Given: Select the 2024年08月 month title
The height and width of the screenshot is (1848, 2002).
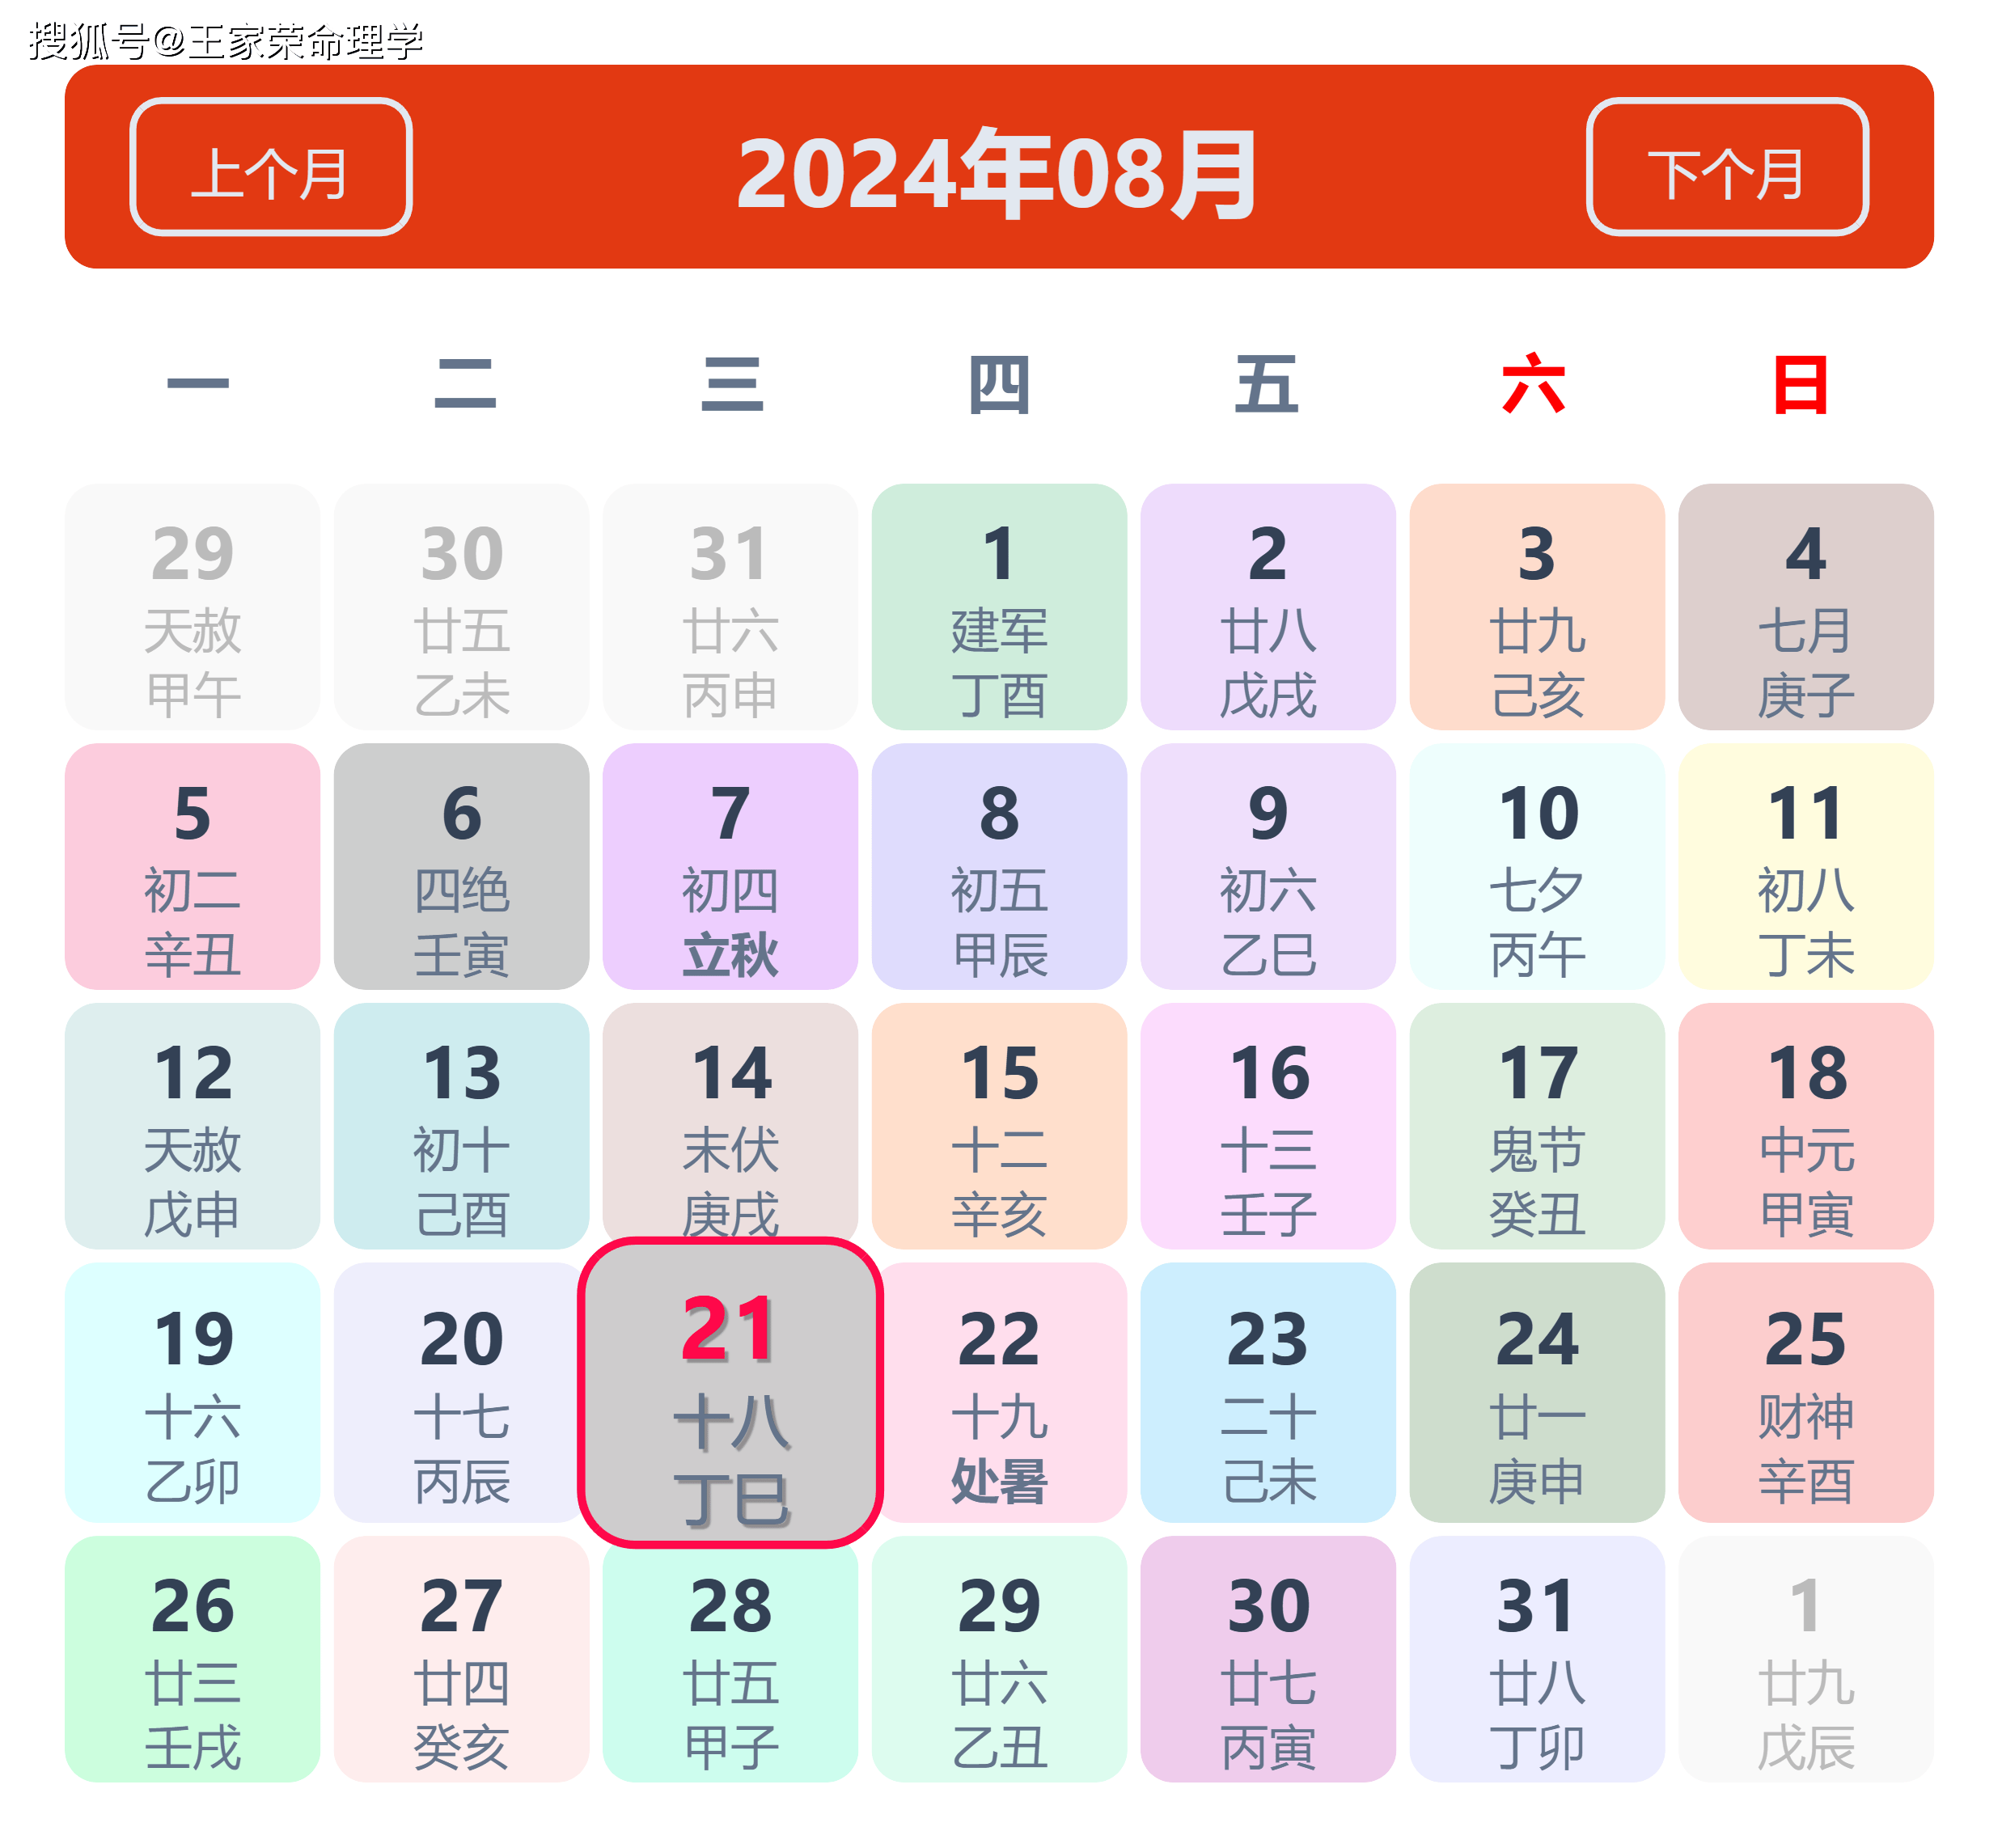Looking at the screenshot, I should [x=997, y=173].
